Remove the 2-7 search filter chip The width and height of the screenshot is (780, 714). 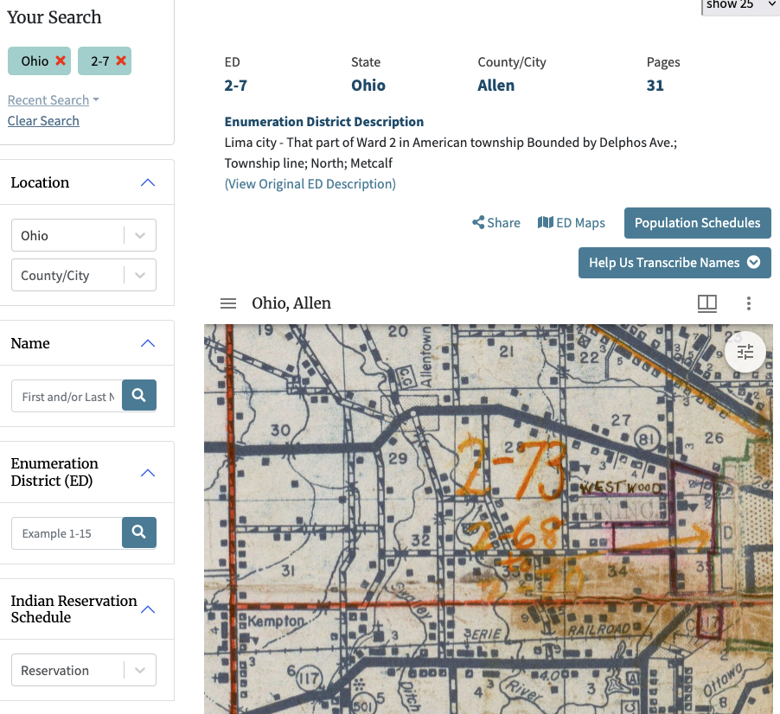[x=118, y=61]
